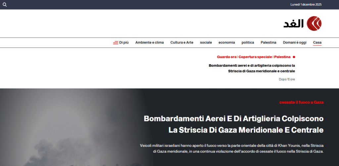
Task: Open the search magnifier icon
Action: (5, 5)
